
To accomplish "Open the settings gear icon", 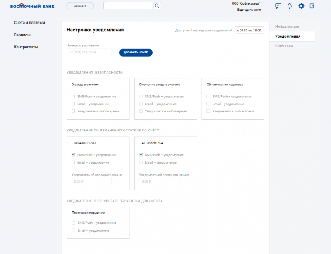I will (301, 6).
